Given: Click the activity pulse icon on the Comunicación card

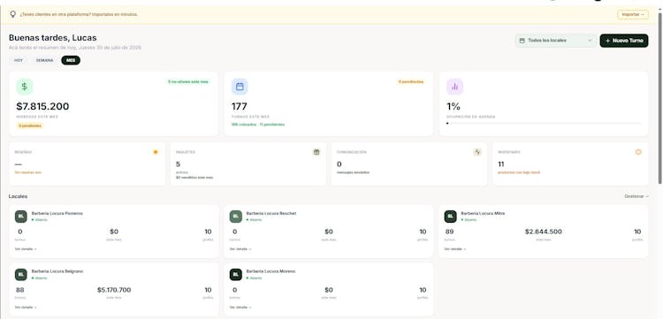Looking at the screenshot, I should tap(477, 152).
